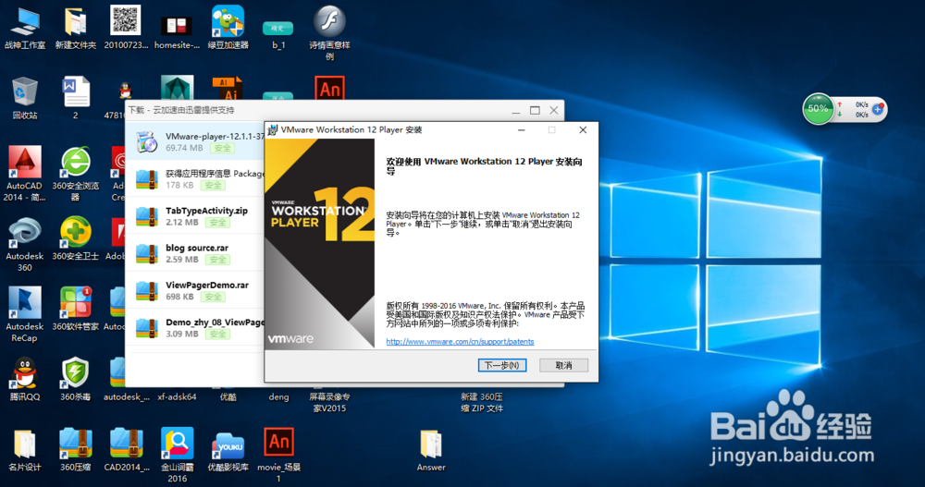Viewport: 925px width, 487px height.
Task: Open the CAD2014 archive icon
Action: 126,450
